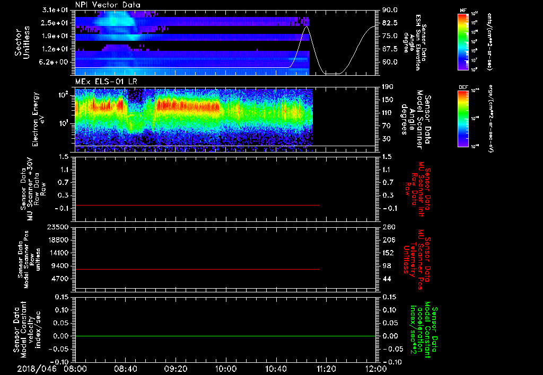Click the "75.0" sun elevation tick value
The image size is (543, 375).
pos(390,36)
